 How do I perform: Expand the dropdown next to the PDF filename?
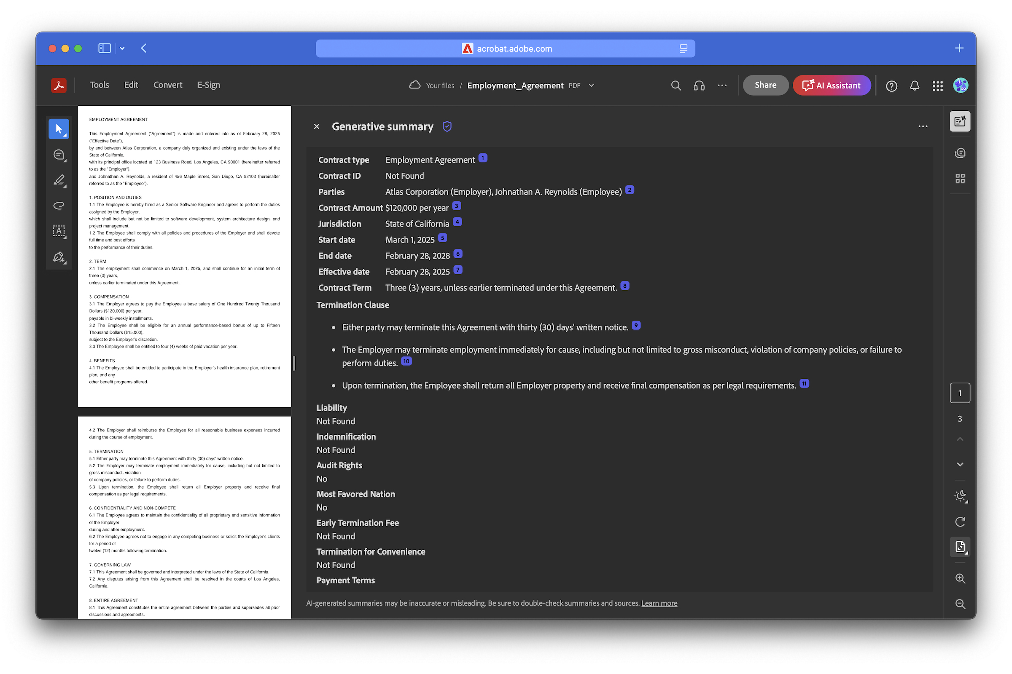click(x=591, y=85)
